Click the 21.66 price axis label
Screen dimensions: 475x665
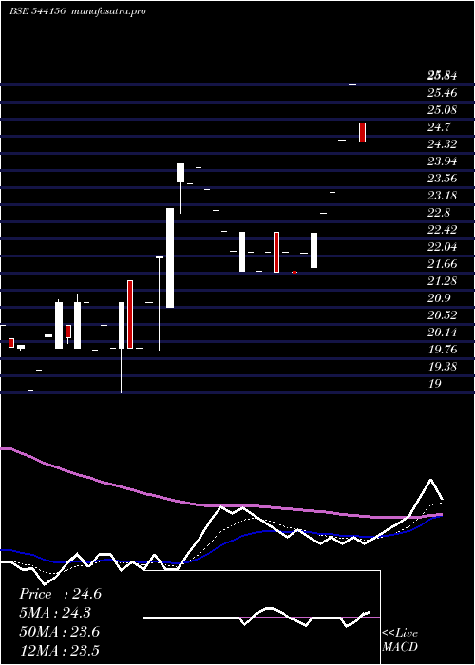(x=443, y=264)
